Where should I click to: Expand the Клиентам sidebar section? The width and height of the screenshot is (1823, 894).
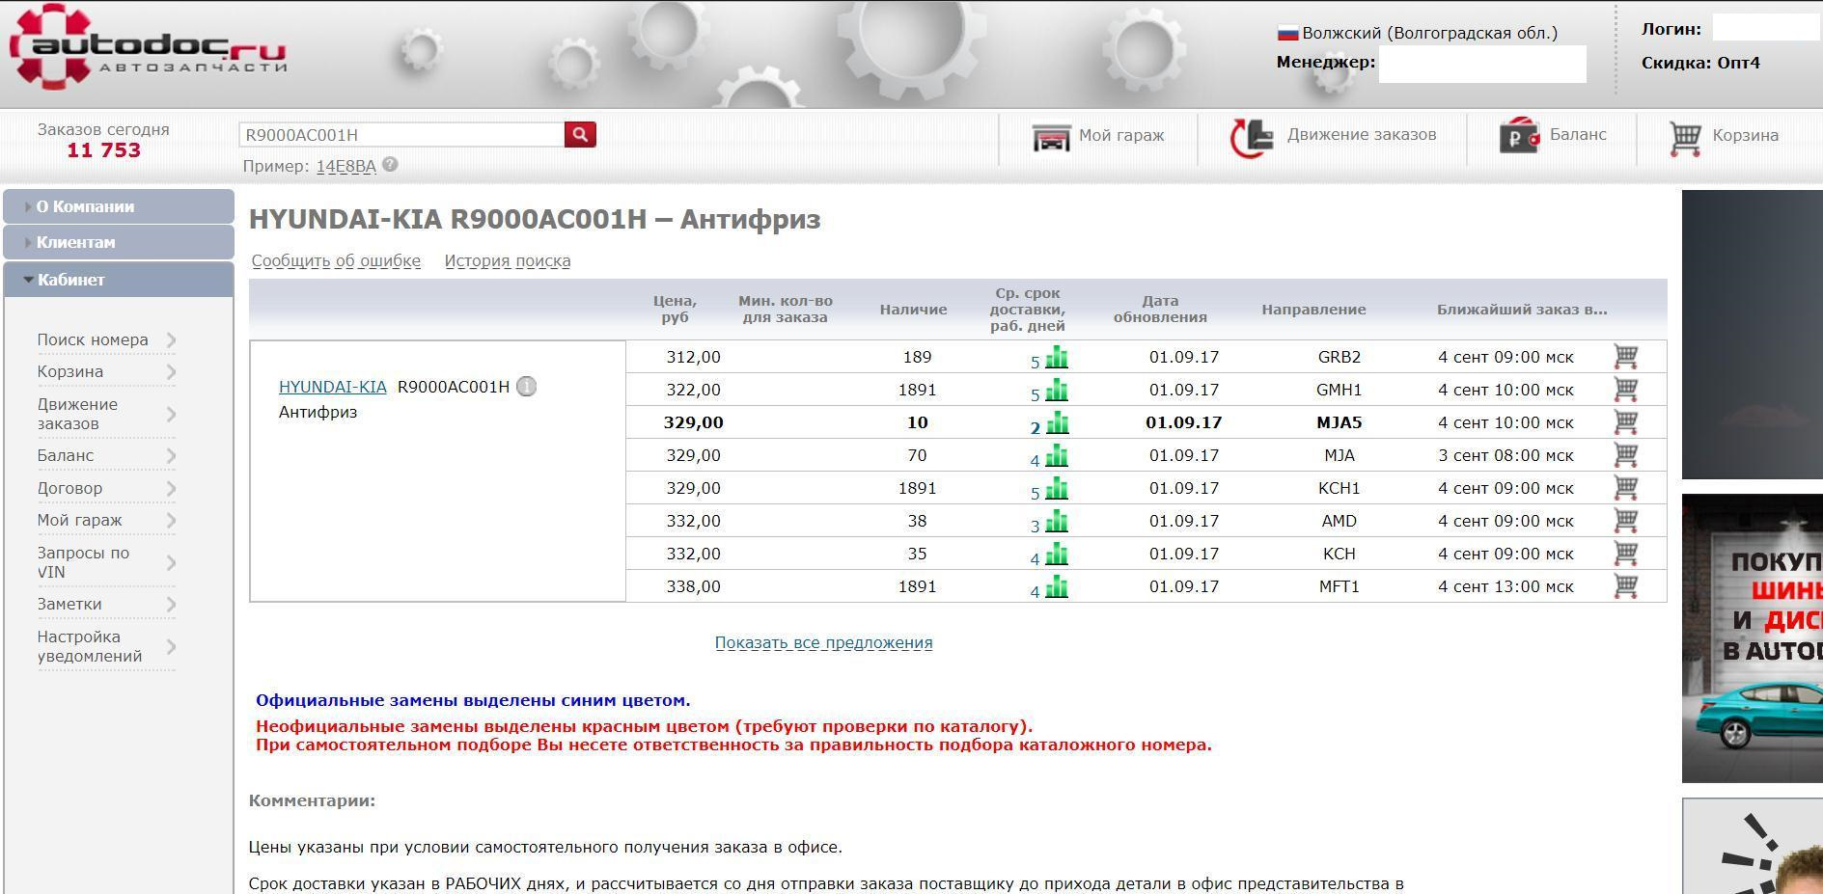pyautogui.click(x=75, y=242)
